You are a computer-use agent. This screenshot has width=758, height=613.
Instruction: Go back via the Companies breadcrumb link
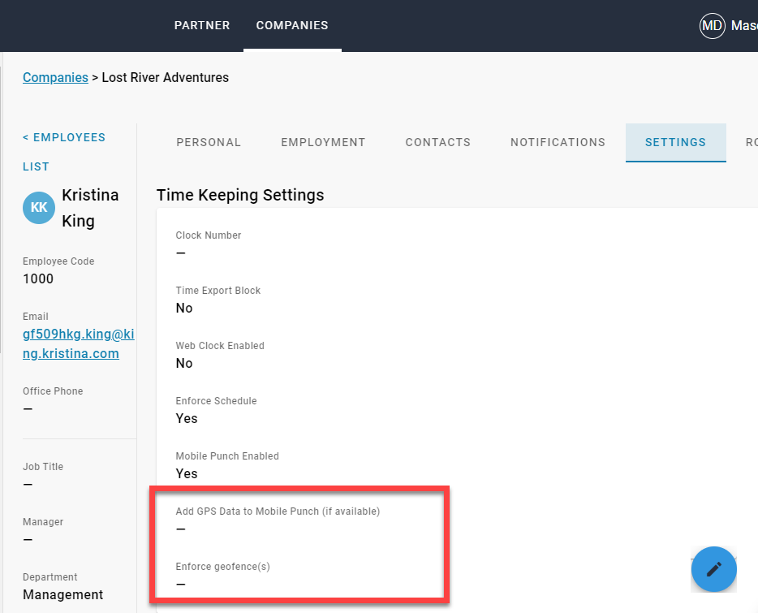click(x=55, y=77)
